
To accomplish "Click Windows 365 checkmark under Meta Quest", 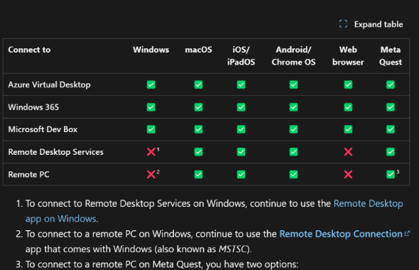I will (x=391, y=107).
